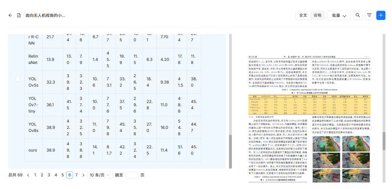Click the 36.1 cell in YOLOv7-tiny row
This screenshot has width=392, height=189.
click(x=51, y=105)
